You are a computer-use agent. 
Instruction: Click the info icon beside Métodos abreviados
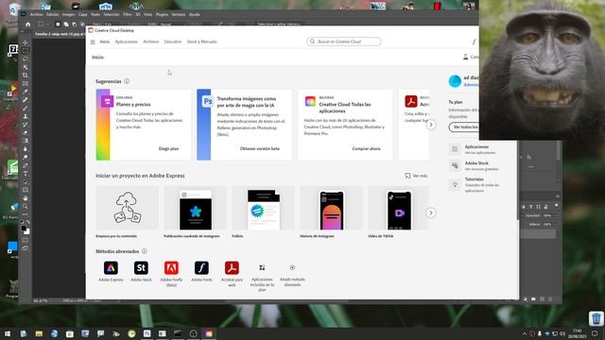(x=144, y=251)
